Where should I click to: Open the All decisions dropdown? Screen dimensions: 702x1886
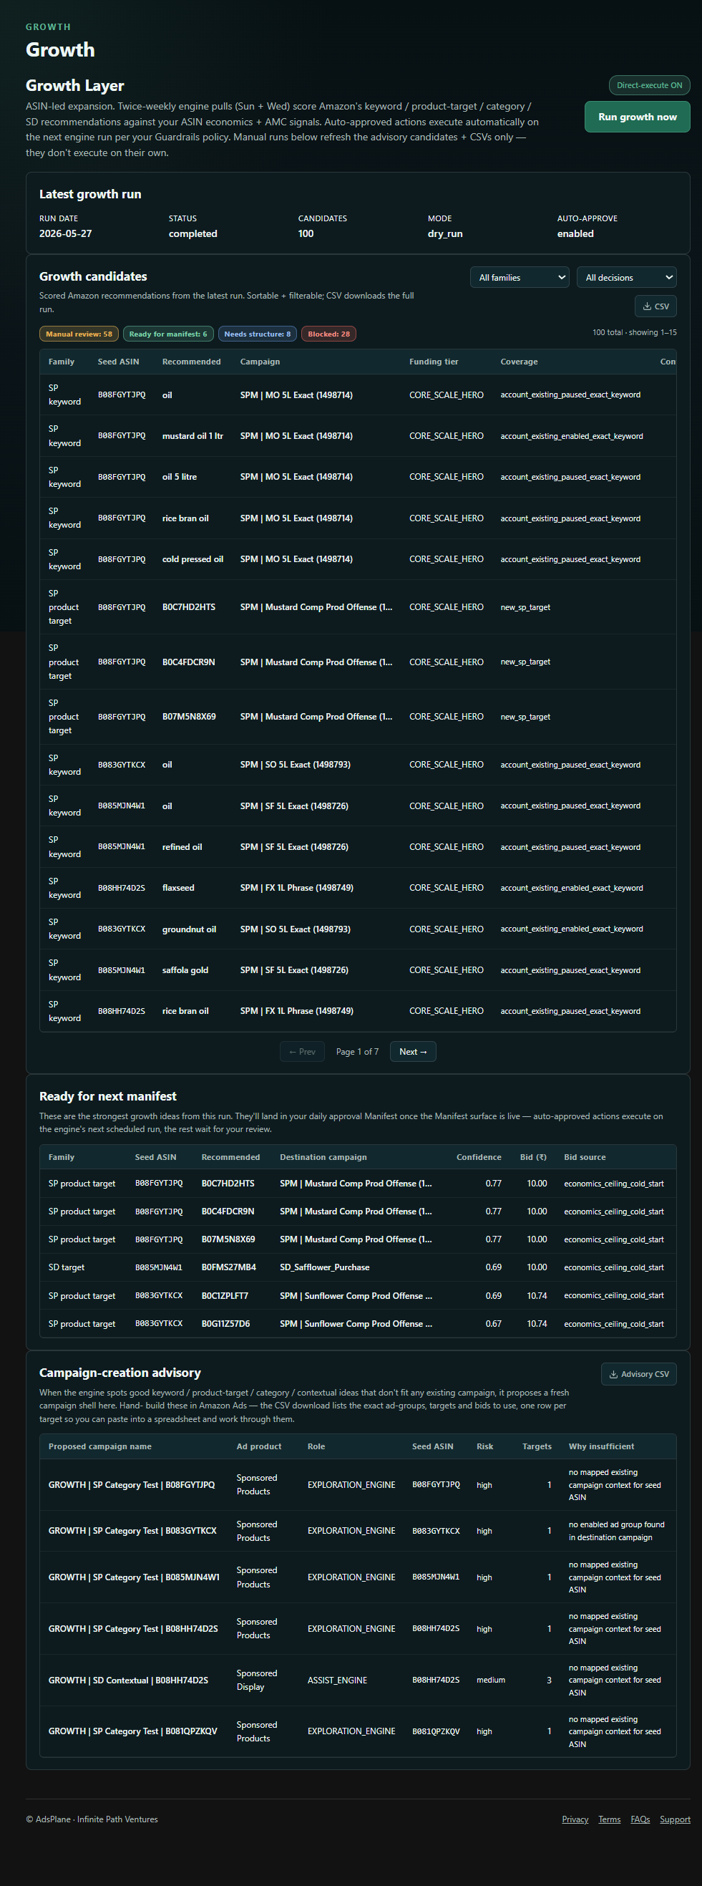coord(626,278)
